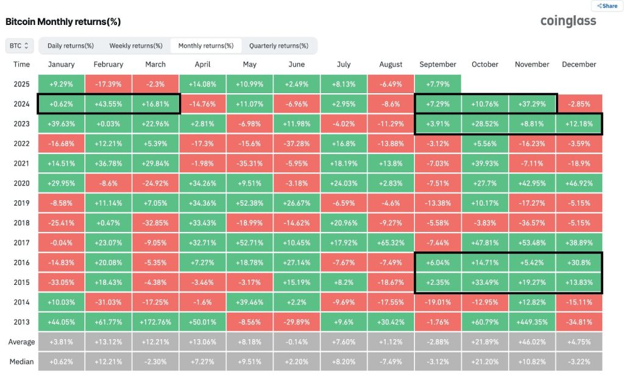Open the BTC coin selector

point(18,45)
